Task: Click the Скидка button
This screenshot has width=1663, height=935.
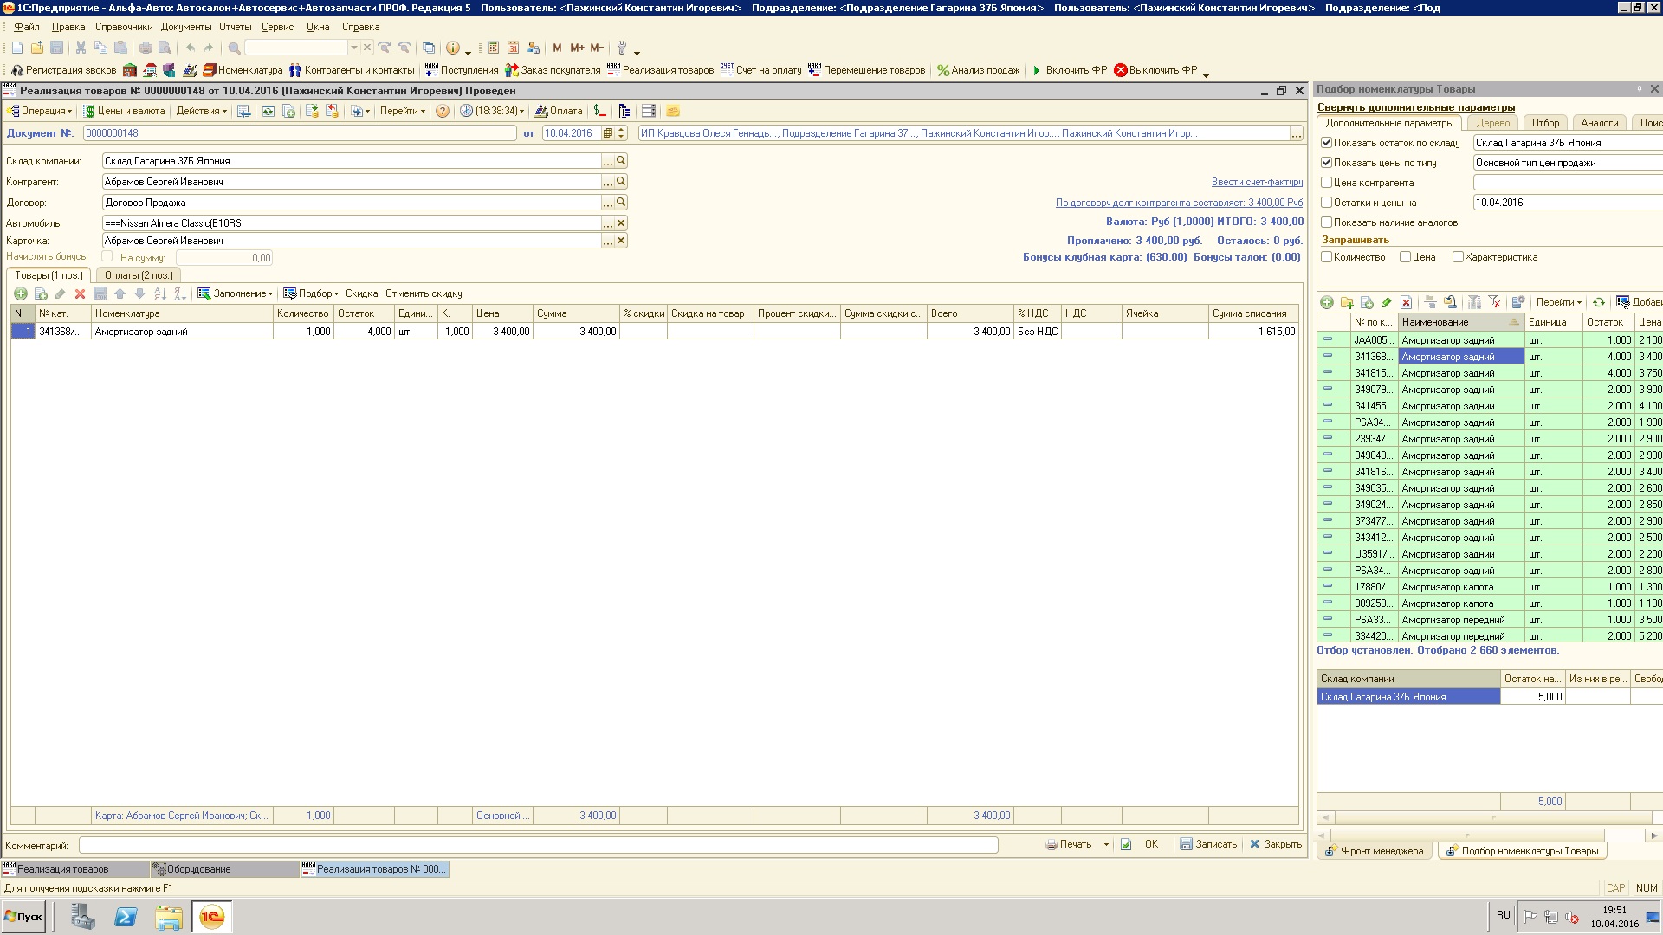Action: pyautogui.click(x=361, y=293)
